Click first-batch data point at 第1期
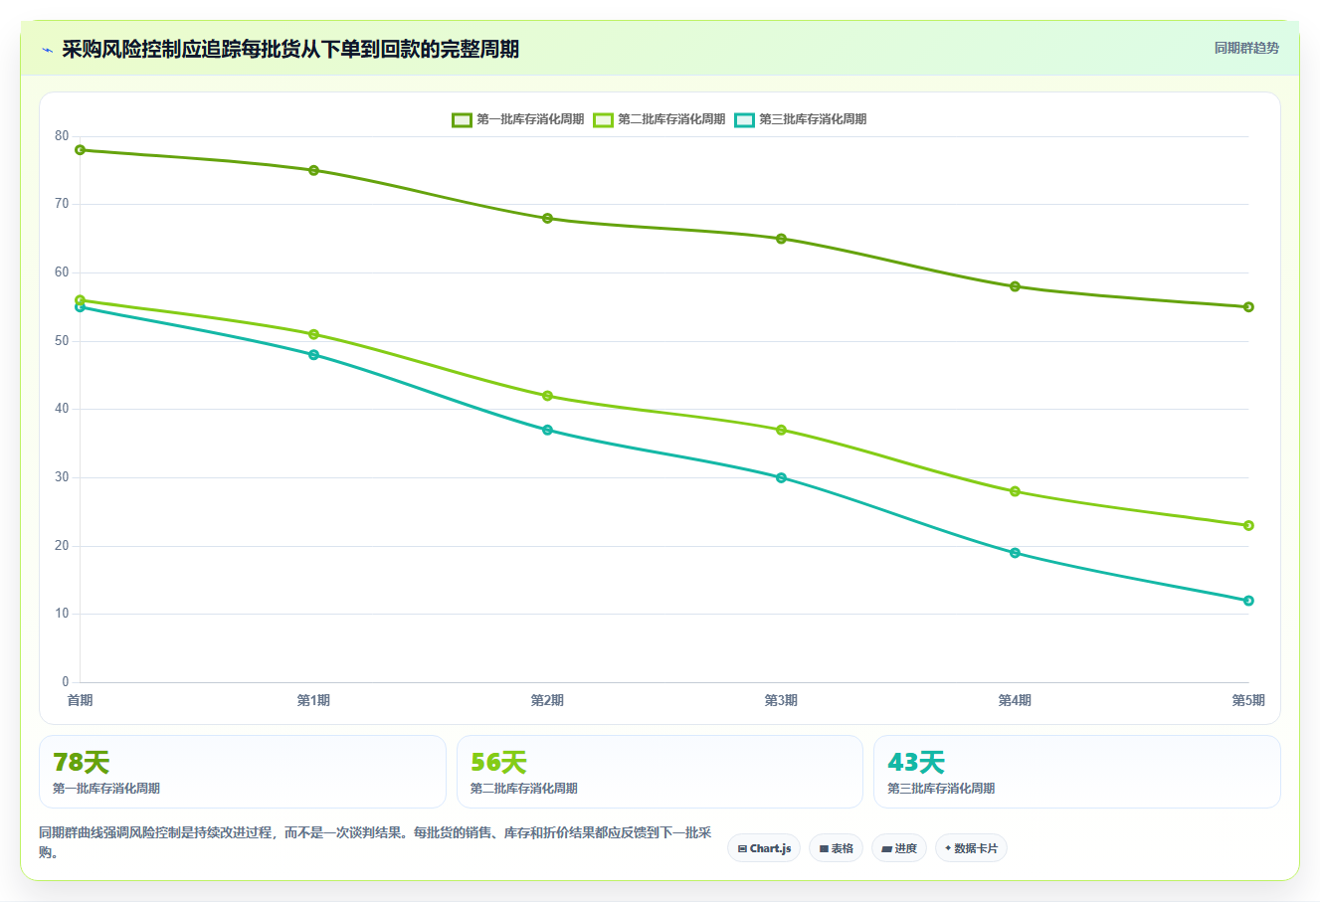 pyautogui.click(x=313, y=170)
